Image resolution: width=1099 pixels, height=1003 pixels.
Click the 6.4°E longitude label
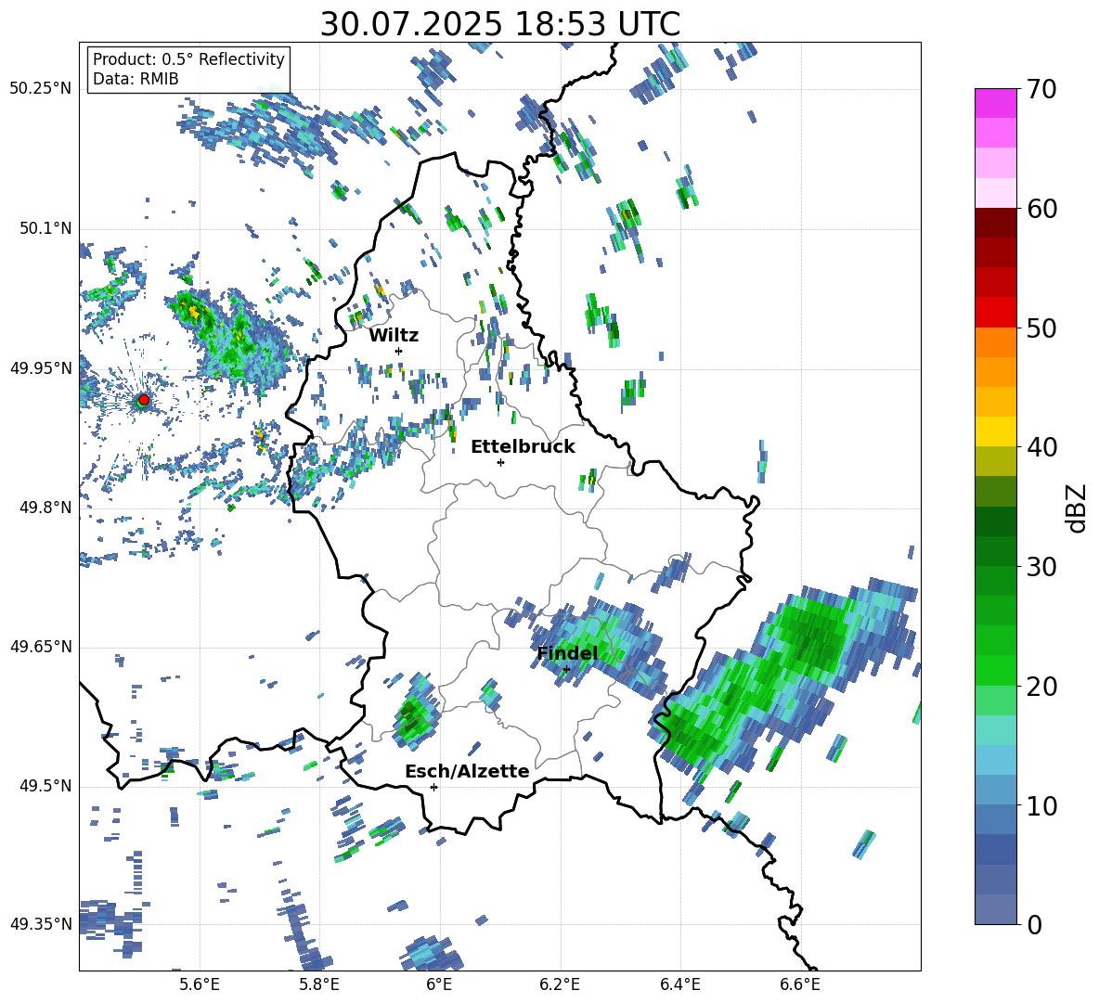pyautogui.click(x=679, y=984)
